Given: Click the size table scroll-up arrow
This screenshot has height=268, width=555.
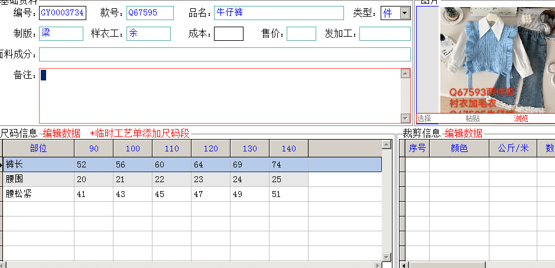Looking at the screenshot, I should point(387,144).
